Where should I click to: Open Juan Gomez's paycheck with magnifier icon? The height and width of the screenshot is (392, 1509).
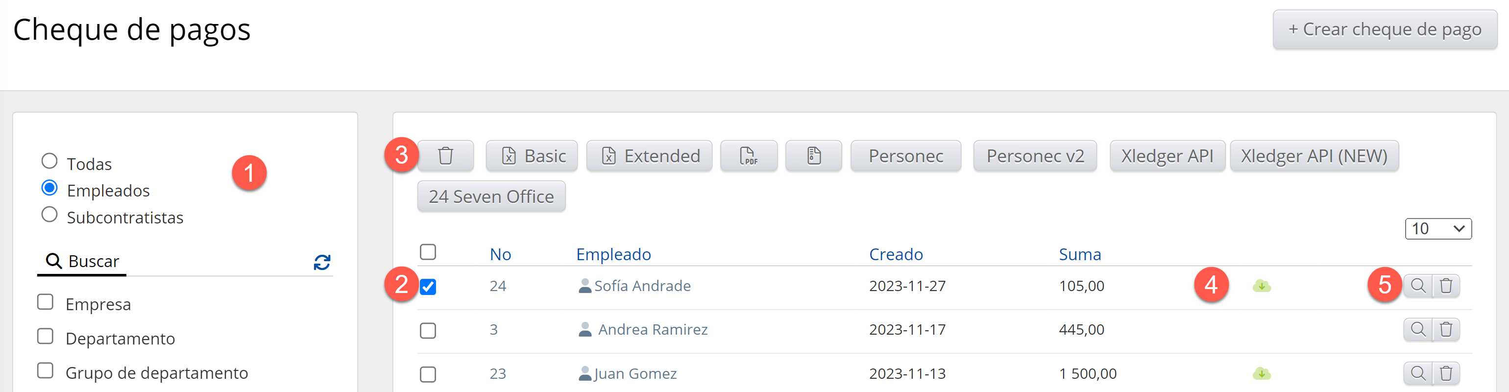click(x=1417, y=373)
